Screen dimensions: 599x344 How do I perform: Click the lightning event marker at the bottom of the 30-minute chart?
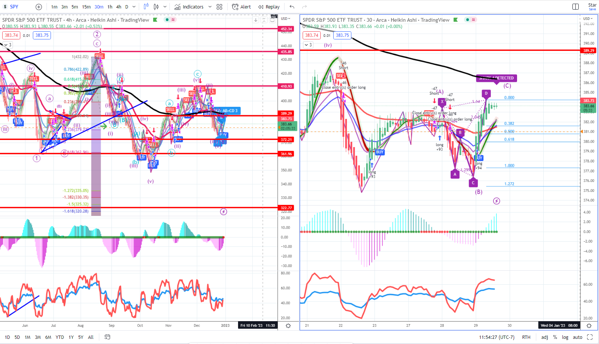[496, 201]
